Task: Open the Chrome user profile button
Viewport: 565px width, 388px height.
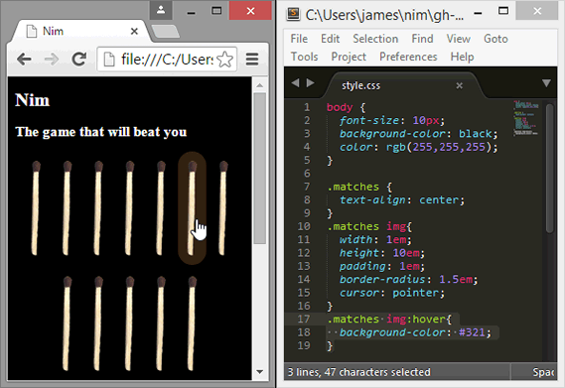Action: [x=161, y=10]
